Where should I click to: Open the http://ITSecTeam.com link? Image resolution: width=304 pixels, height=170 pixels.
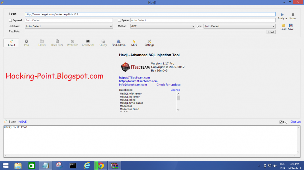coord(134,78)
